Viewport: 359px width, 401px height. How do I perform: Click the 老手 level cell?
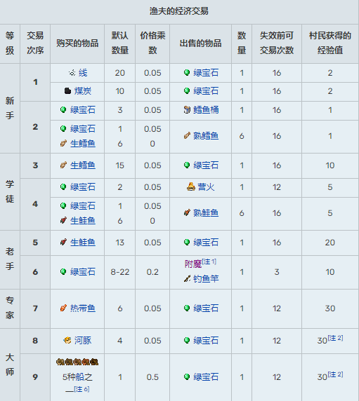[10, 259]
